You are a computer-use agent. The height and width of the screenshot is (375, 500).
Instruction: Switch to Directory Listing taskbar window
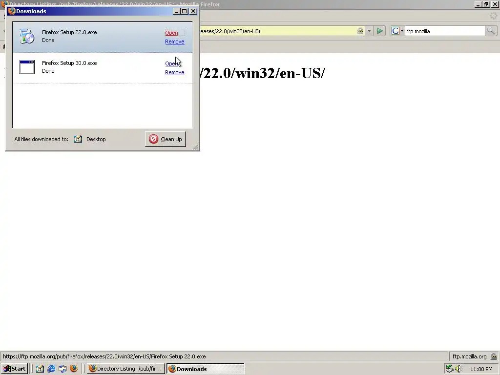pyautogui.click(x=126, y=369)
